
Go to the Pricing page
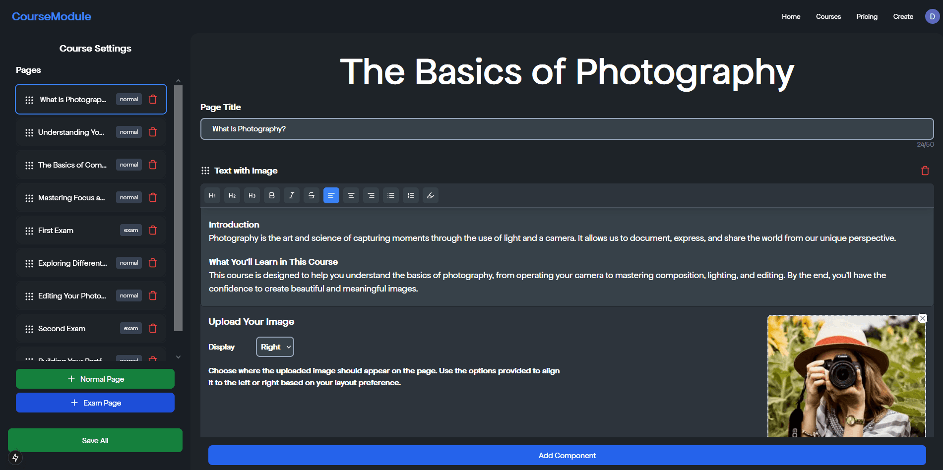pos(867,16)
